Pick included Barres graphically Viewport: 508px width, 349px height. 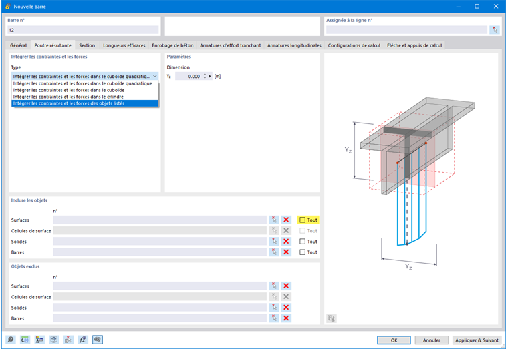coord(274,252)
